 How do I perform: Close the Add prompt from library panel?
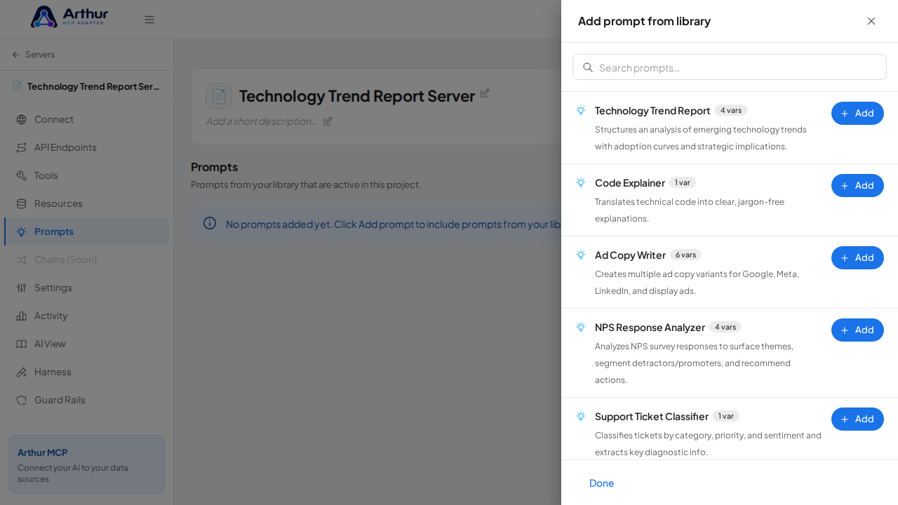pyautogui.click(x=871, y=21)
